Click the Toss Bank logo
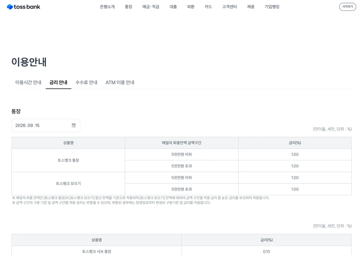The height and width of the screenshot is (255, 363). (x=23, y=7)
